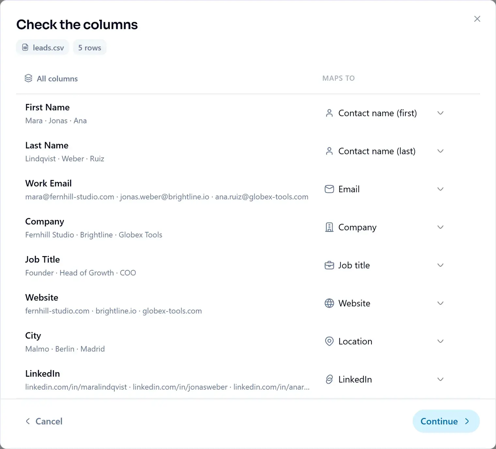Click the sample values Founder · Head of Growth
This screenshot has height=449, width=496.
(81, 273)
